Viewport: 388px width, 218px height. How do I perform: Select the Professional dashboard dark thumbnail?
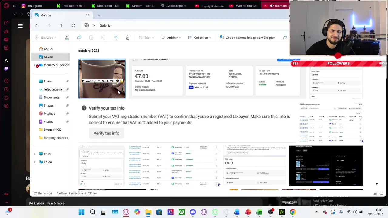[326, 166]
